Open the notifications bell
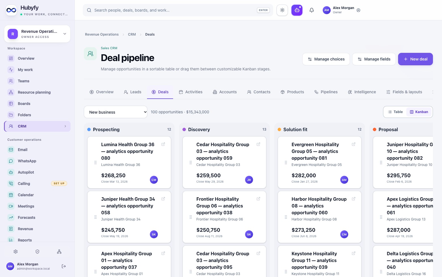Screen dimensions: 442x277 [x=312, y=10]
